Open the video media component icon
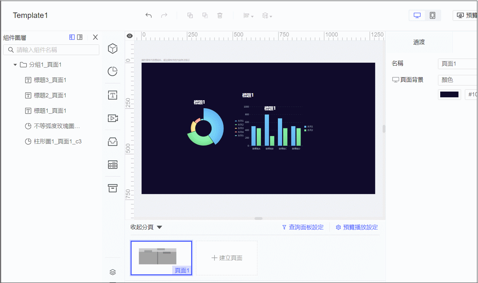The height and width of the screenshot is (283, 478). (113, 118)
